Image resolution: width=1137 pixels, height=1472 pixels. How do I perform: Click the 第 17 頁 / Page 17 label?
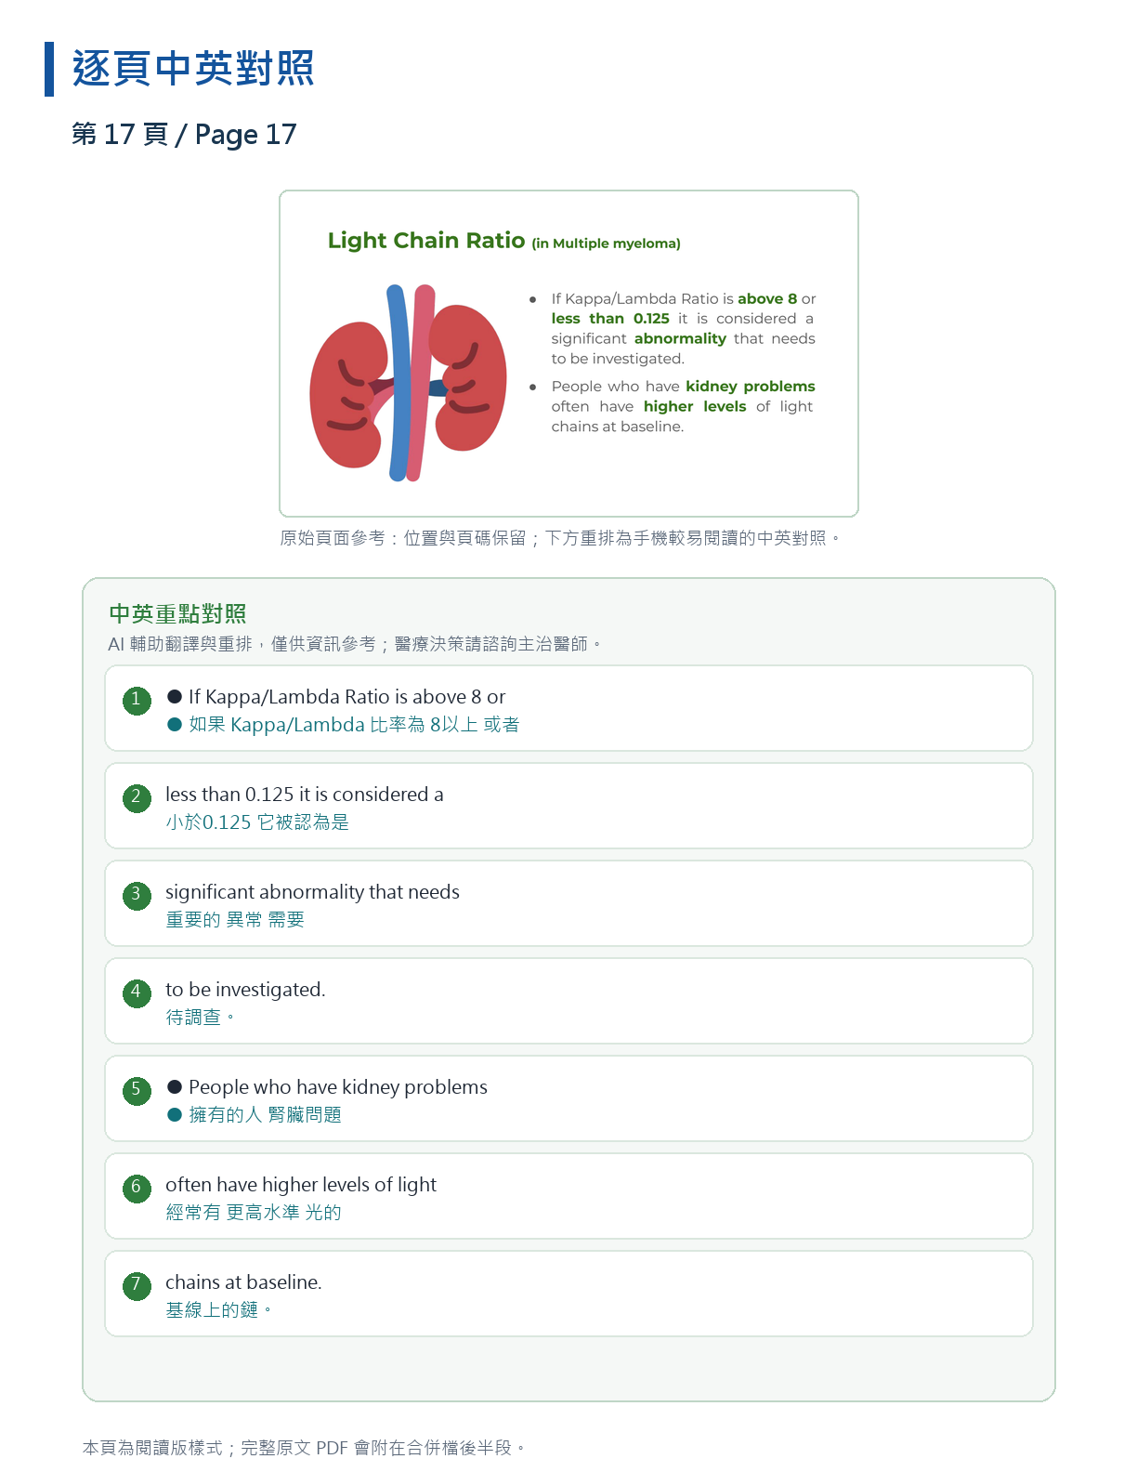184,134
